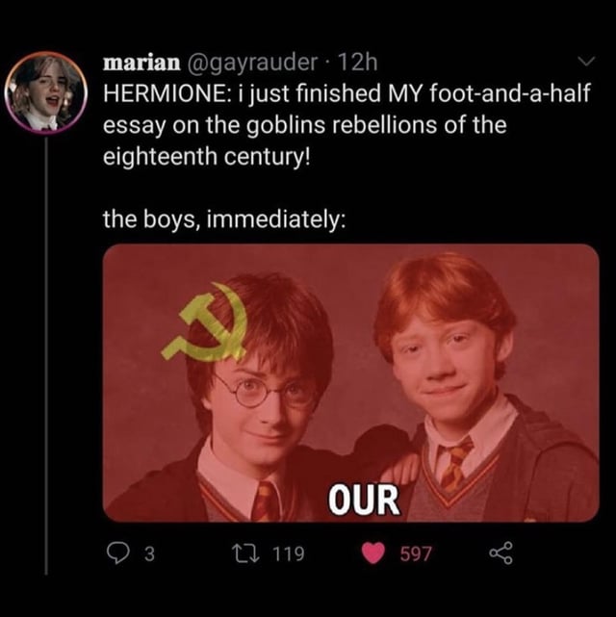This screenshot has width=616, height=617.
Task: Tap the share icon beside likes
Action: [500, 553]
